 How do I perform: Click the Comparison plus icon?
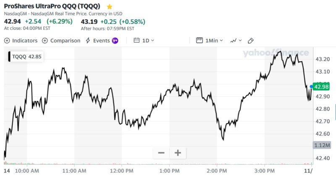45,41
